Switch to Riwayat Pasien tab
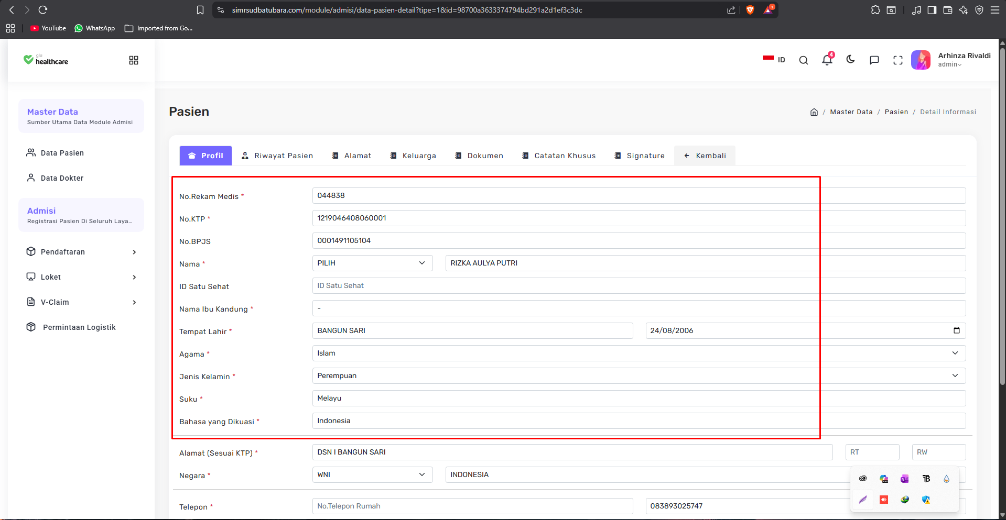This screenshot has height=520, width=1006. (277, 156)
